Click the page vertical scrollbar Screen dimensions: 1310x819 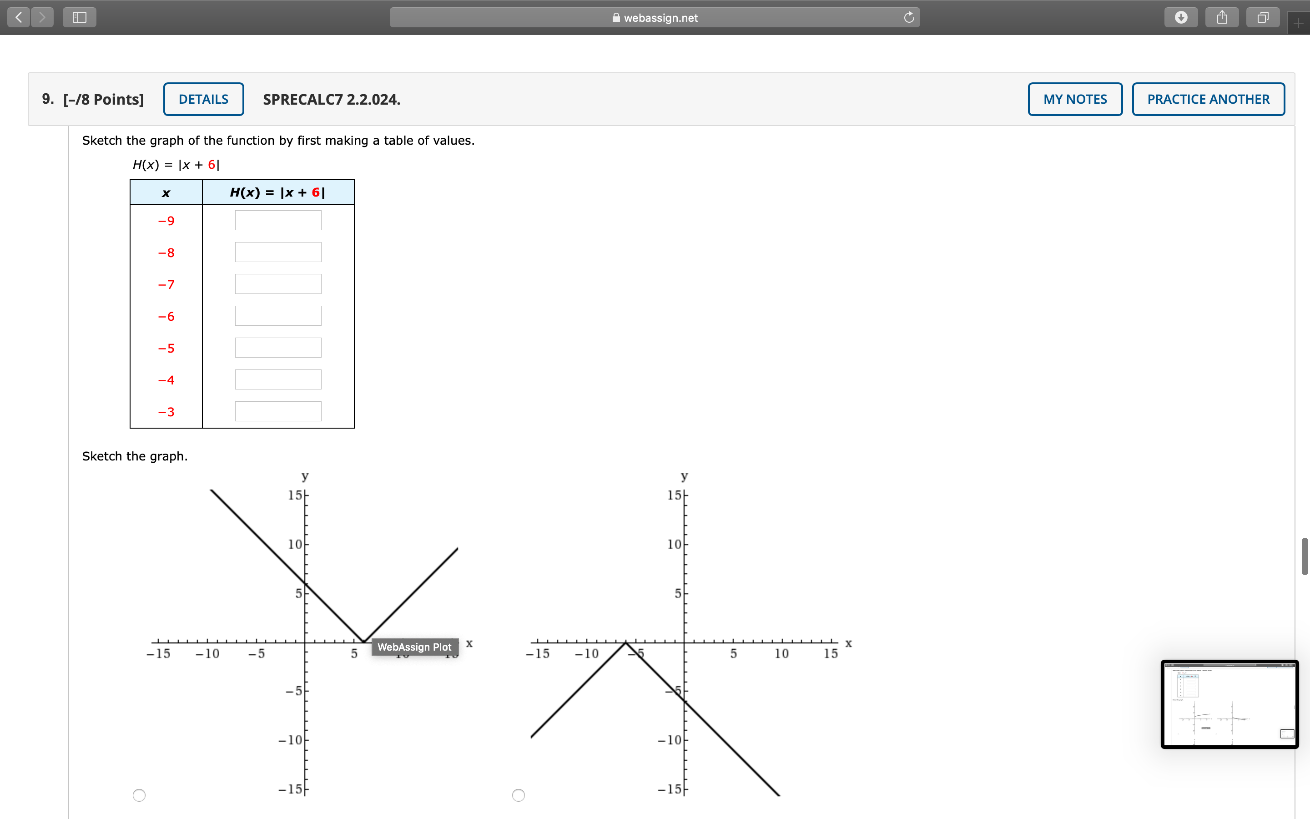(x=1305, y=556)
